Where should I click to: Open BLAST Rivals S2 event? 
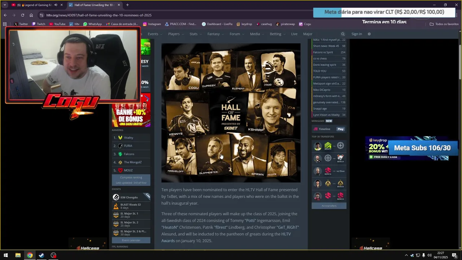131,206
